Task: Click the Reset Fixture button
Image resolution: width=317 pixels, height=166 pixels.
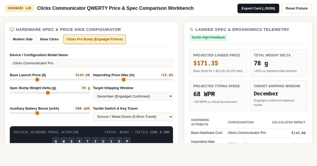Action: click(297, 8)
